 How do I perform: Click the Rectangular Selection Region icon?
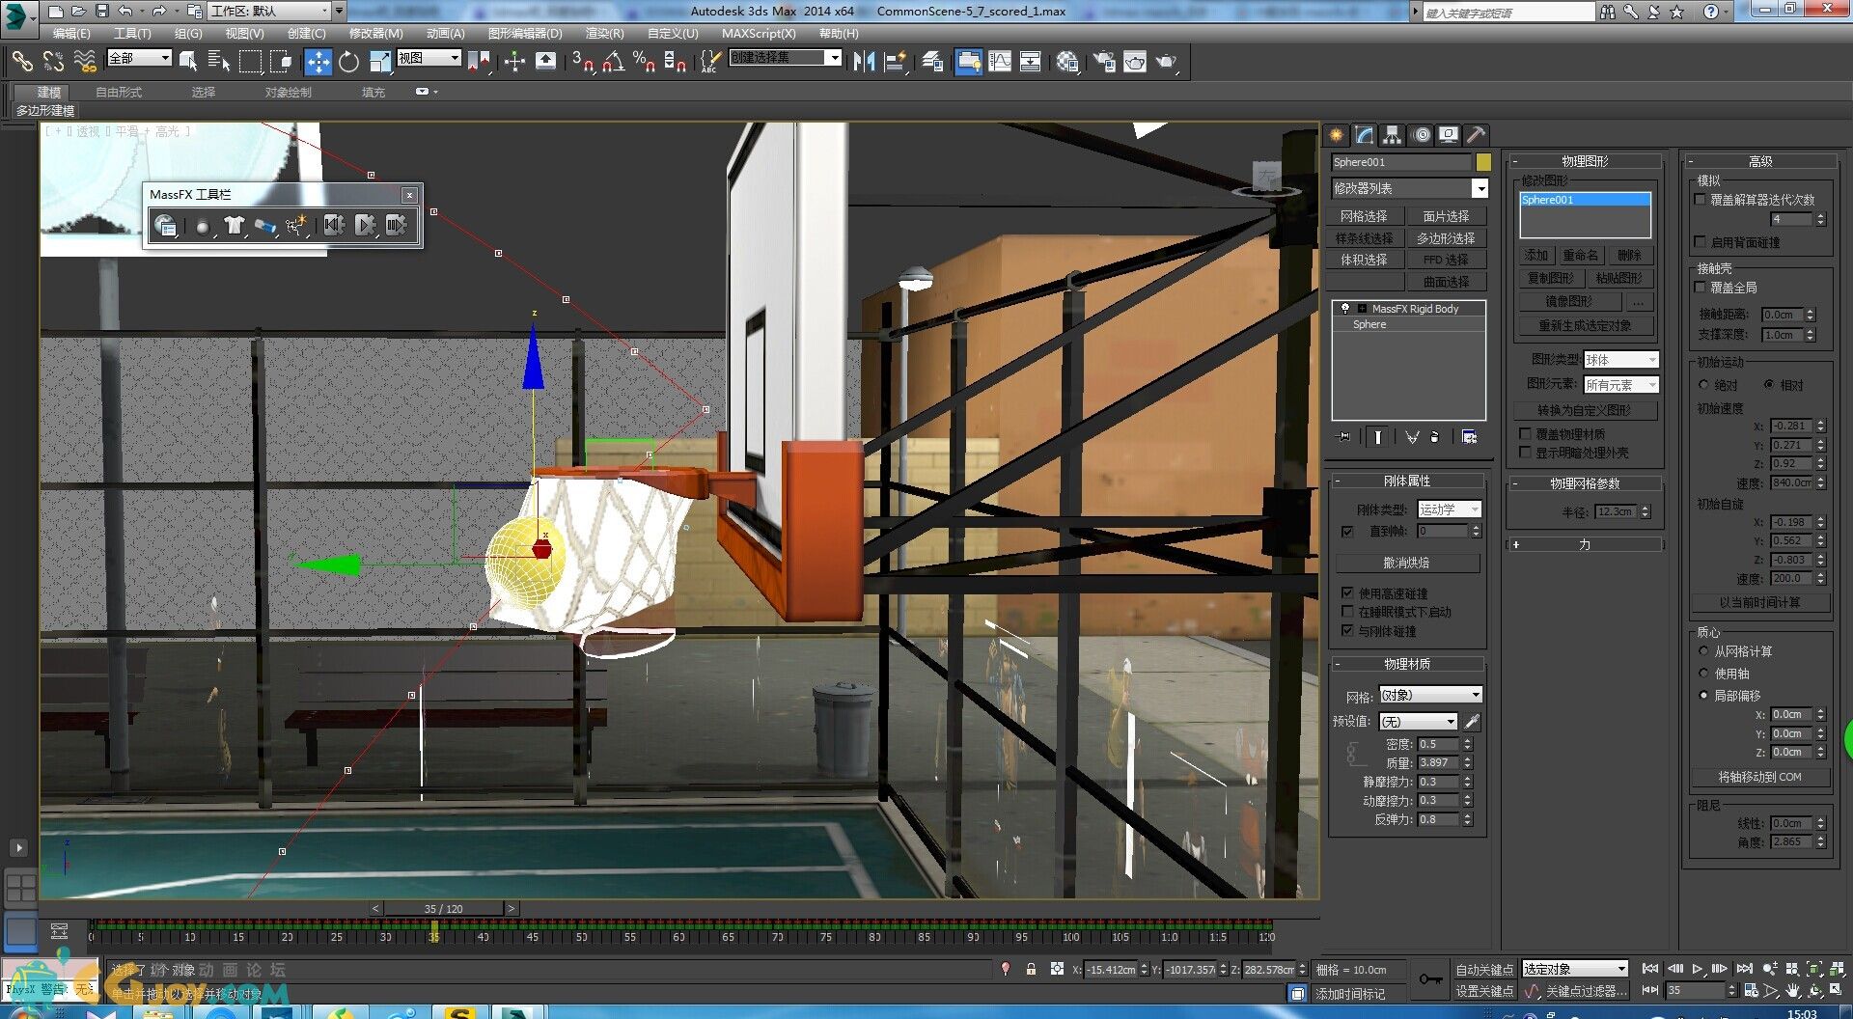250,62
